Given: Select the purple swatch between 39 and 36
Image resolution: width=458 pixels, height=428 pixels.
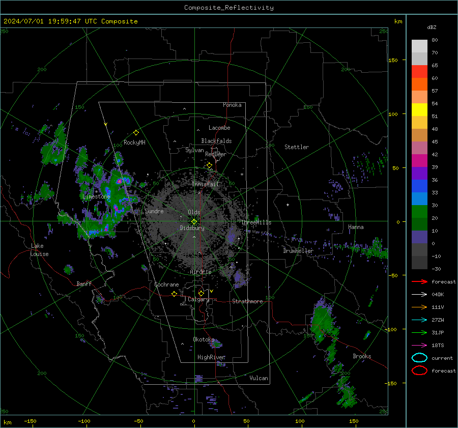Looking at the screenshot, I should (x=419, y=174).
